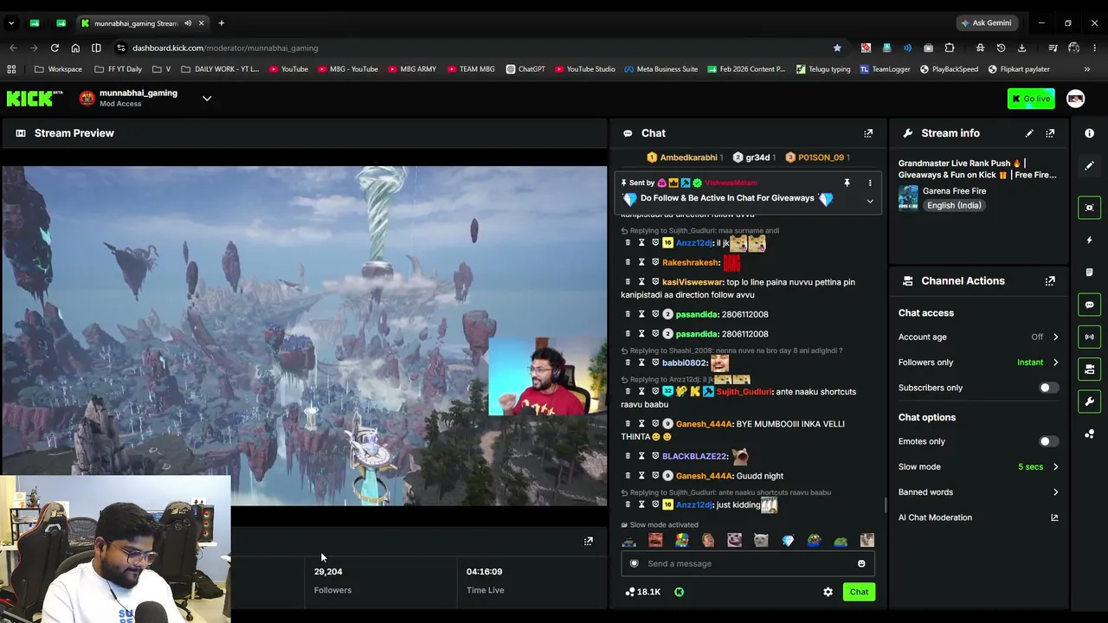Delete Rakeshrakesh's chat message
The height and width of the screenshot is (623, 1108).
coord(628,262)
